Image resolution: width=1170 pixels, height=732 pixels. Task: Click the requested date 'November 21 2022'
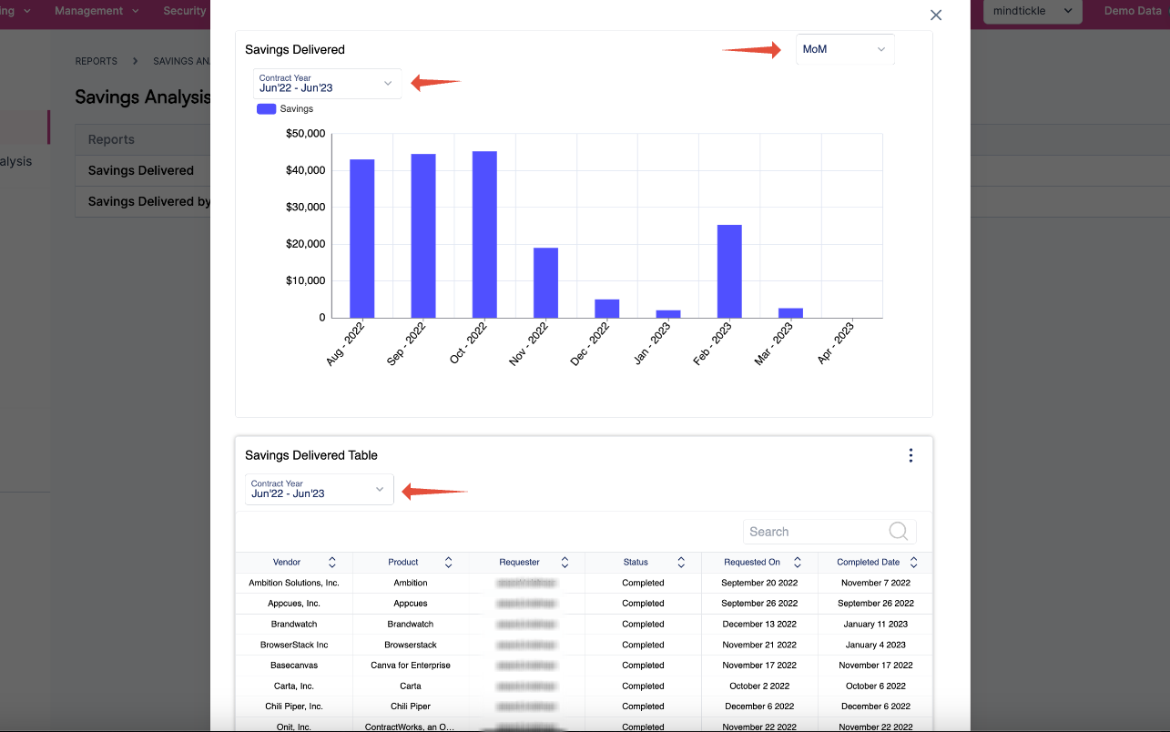(759, 645)
